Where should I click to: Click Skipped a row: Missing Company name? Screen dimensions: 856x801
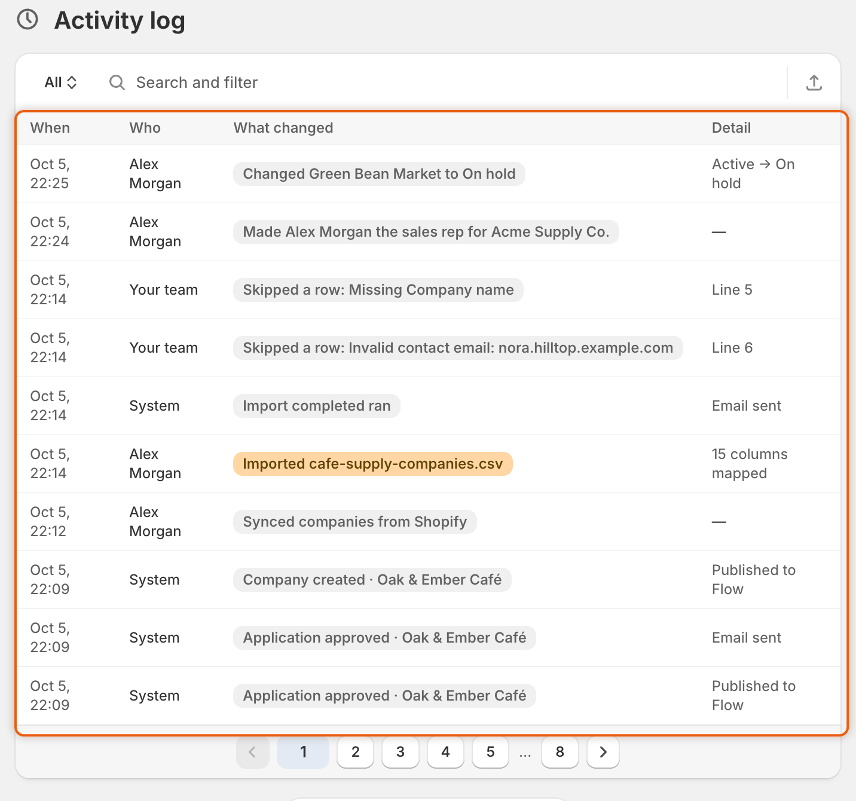[x=378, y=290]
